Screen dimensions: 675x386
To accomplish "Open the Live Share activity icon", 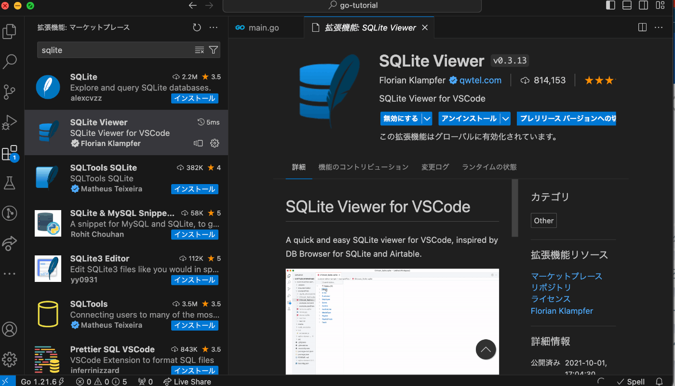I will (x=10, y=243).
